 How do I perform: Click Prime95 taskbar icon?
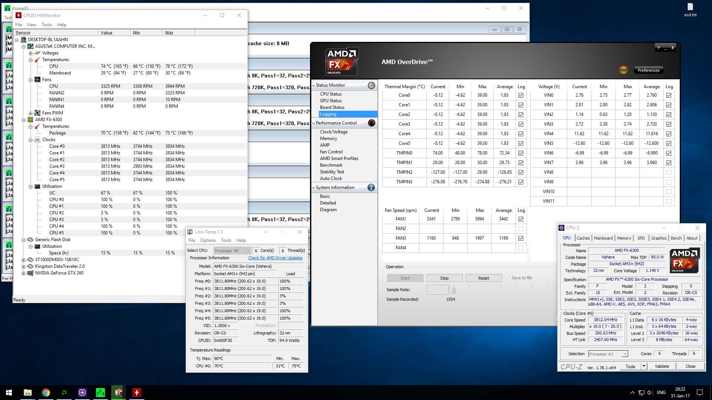100,393
